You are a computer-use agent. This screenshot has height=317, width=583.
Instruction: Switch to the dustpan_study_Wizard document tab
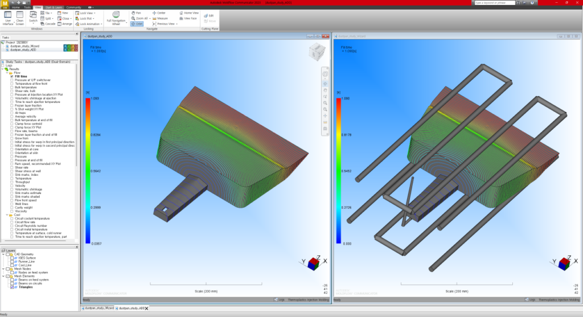point(98,308)
